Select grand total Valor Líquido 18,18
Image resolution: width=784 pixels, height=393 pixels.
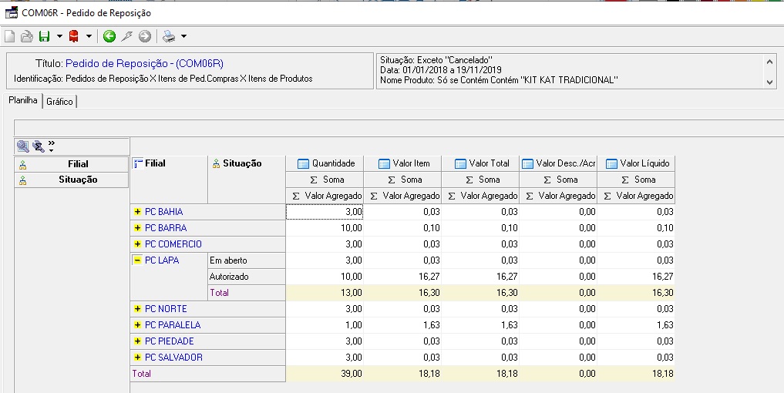click(636, 374)
